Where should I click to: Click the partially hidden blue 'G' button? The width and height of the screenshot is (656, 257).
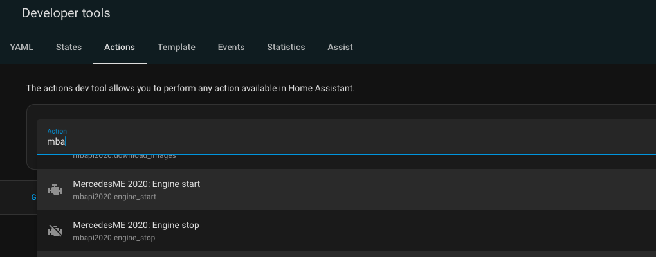tap(33, 197)
